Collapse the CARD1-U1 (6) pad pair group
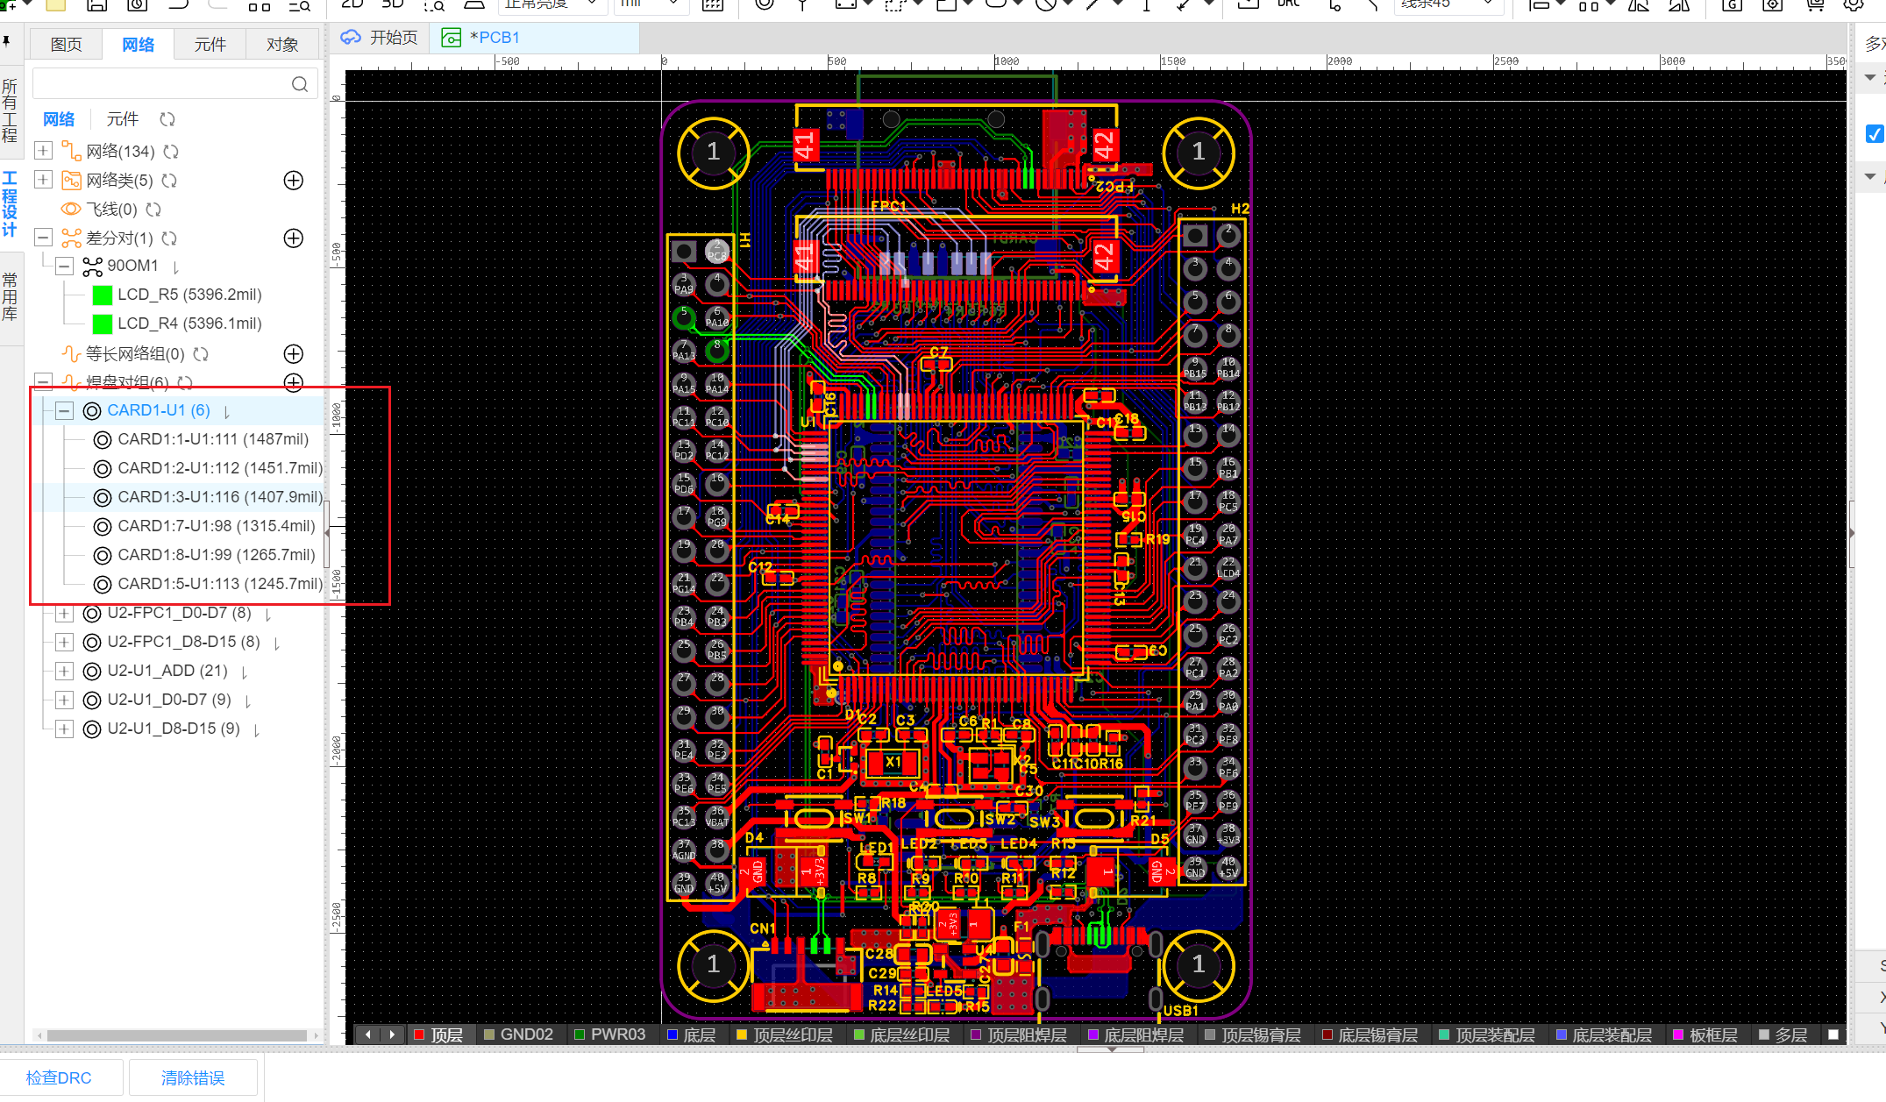This screenshot has width=1886, height=1102. point(64,410)
